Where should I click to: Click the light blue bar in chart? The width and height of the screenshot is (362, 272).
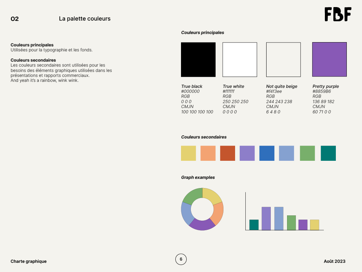coord(279,219)
